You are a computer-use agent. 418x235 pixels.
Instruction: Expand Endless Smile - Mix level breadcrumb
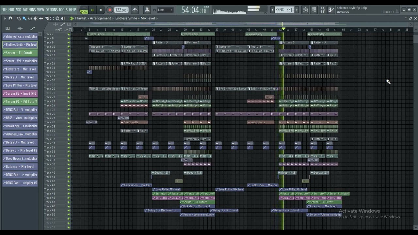pyautogui.click(x=135, y=18)
